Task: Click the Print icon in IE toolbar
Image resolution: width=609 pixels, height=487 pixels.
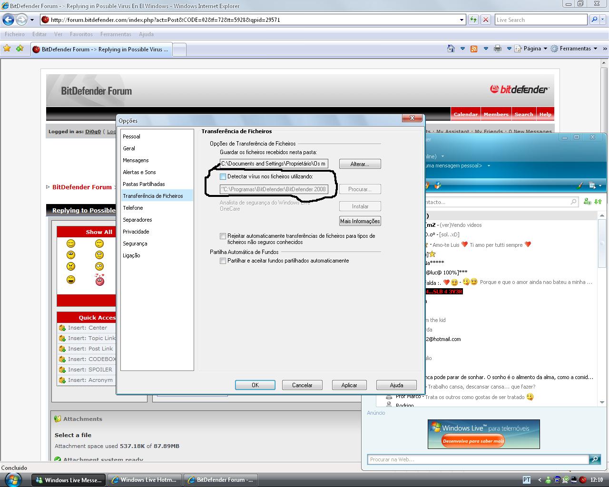Action: click(x=498, y=49)
